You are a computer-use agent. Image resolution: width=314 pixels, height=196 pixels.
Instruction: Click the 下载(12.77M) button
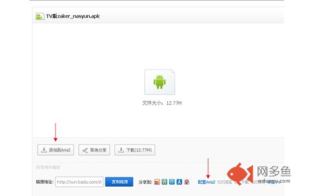pyautogui.click(x=135, y=150)
